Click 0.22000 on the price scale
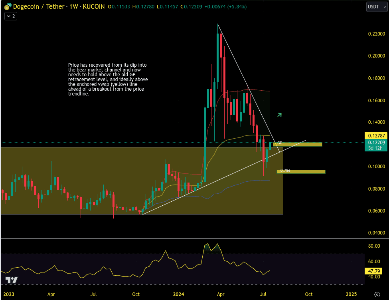 [x=377, y=34]
